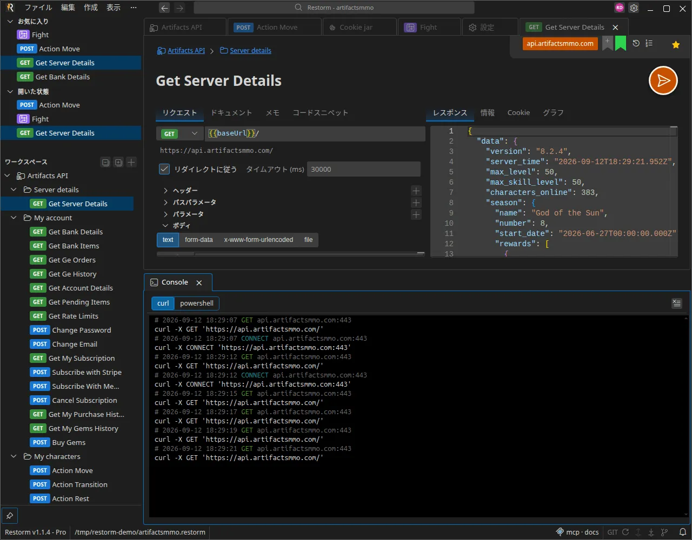Go forward with the right arrow navigation button
Screen dimensions: 692x540
179,8
